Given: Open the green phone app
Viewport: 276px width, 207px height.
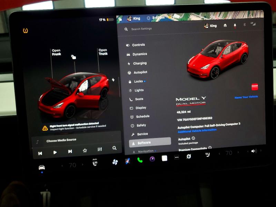Looking at the screenshot, I should pyautogui.click(x=140, y=160).
